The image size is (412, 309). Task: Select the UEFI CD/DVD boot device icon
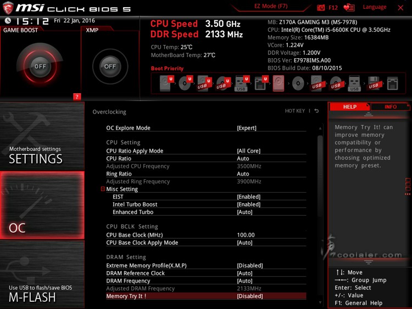(x=186, y=83)
